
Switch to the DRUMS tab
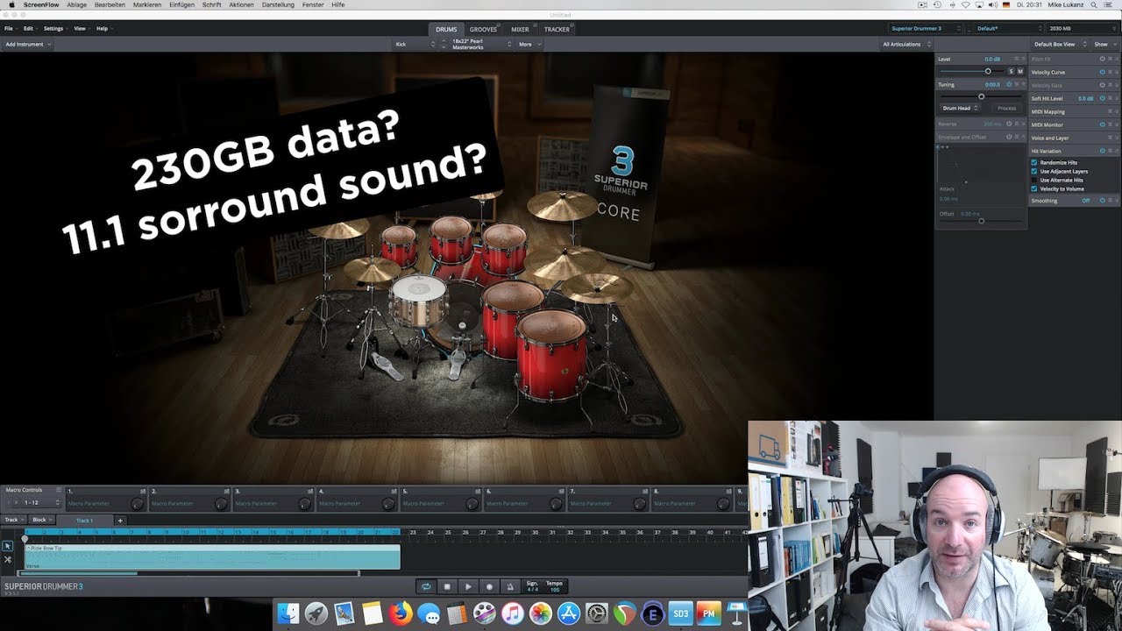click(446, 29)
